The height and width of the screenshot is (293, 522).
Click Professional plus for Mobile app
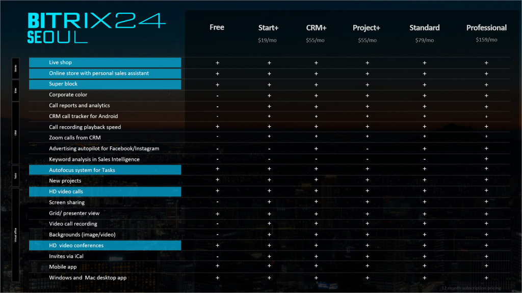click(x=486, y=266)
